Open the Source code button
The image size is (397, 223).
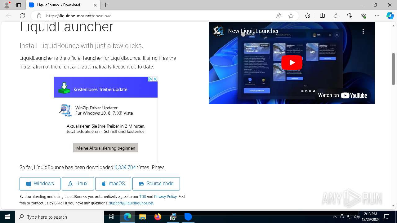pyautogui.click(x=156, y=184)
